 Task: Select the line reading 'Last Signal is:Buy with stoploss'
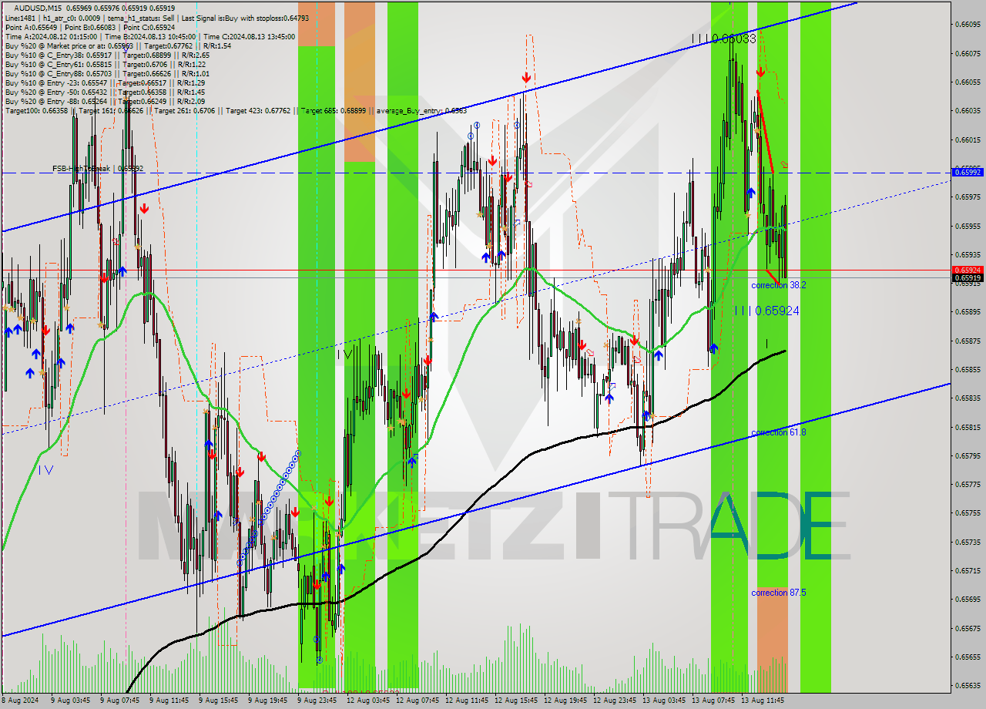pyautogui.click(x=246, y=17)
